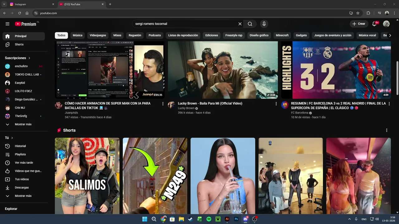The width and height of the screenshot is (399, 224).
Task: Select the Freestyle rap filter chip
Action: [234, 35]
